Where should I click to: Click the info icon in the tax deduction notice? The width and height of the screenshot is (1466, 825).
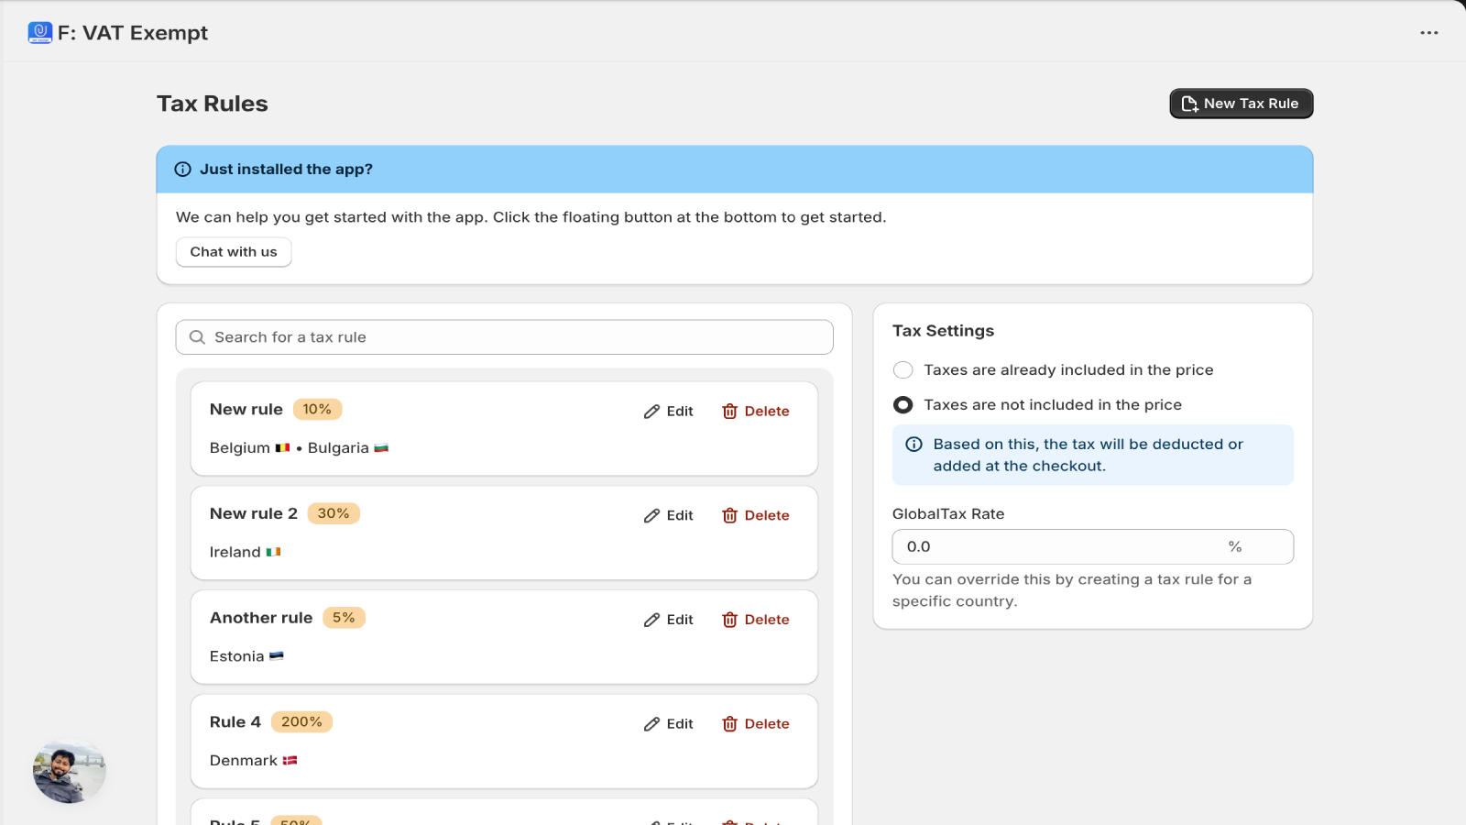click(914, 445)
